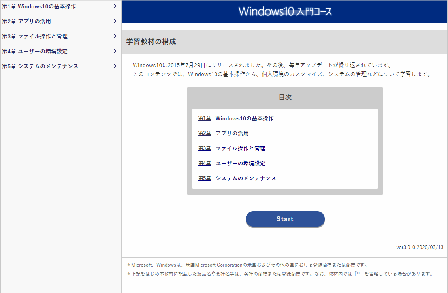448x293 pixels.
Task: Click the 第2章 label in 目次
Action: pyautogui.click(x=205, y=133)
